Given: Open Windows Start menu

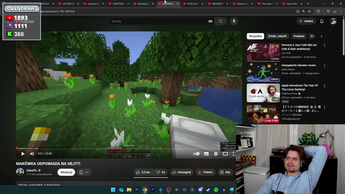Looking at the screenshot, I should click(x=113, y=190).
